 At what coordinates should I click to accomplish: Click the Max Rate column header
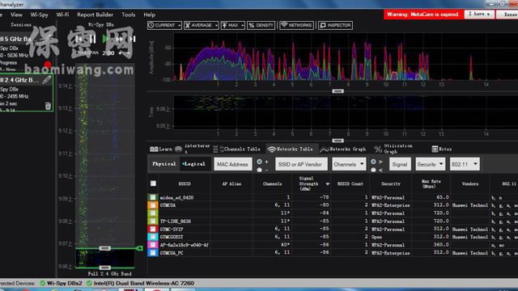(431, 183)
